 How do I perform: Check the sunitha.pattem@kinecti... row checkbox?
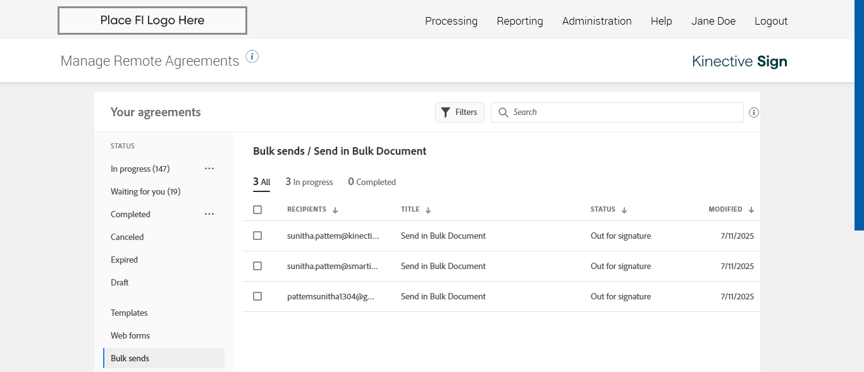[257, 236]
